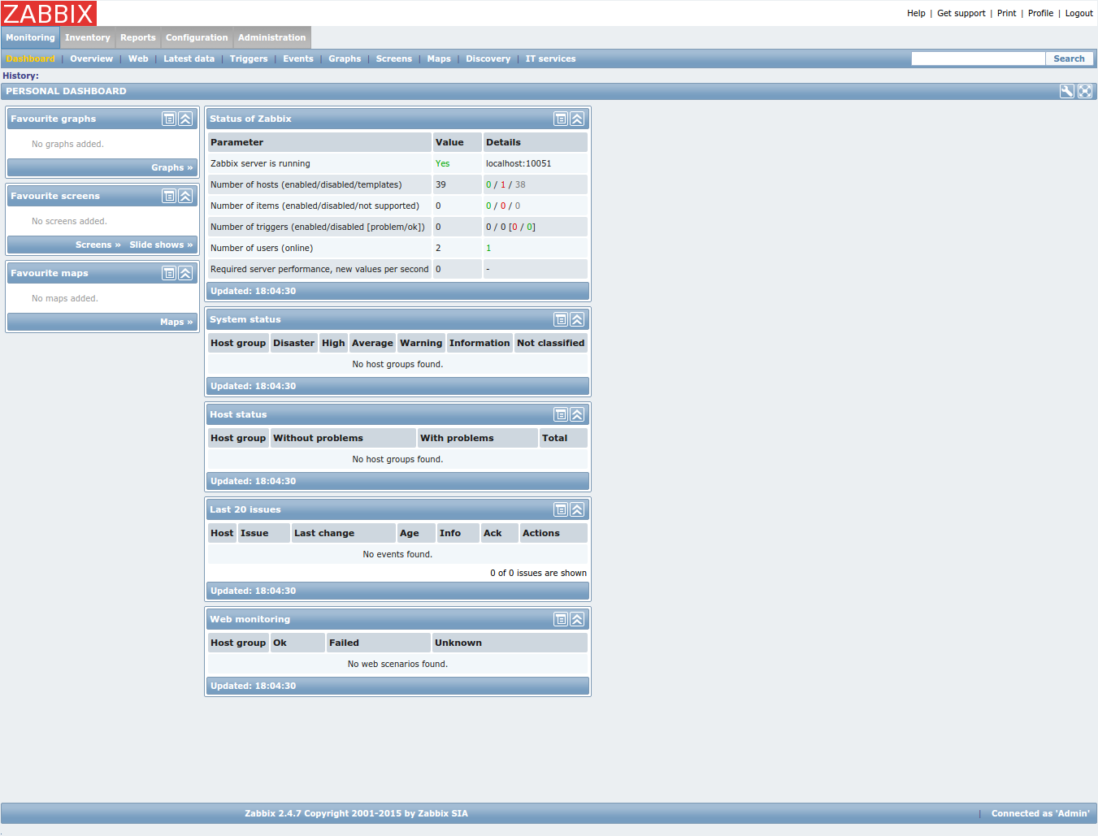Viewport: 1098px width, 836px height.
Task: Click the 'No events found.' message
Action: coord(397,554)
